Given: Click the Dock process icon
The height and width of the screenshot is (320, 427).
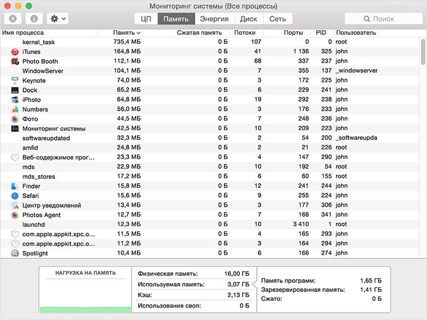Looking at the screenshot, I should click(15, 90).
